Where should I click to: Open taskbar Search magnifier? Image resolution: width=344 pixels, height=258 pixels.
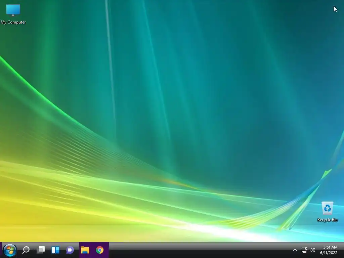click(26, 250)
